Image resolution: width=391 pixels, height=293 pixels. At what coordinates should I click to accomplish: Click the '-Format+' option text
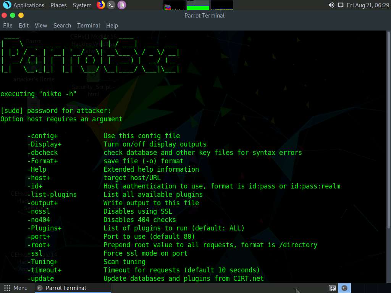(43, 161)
